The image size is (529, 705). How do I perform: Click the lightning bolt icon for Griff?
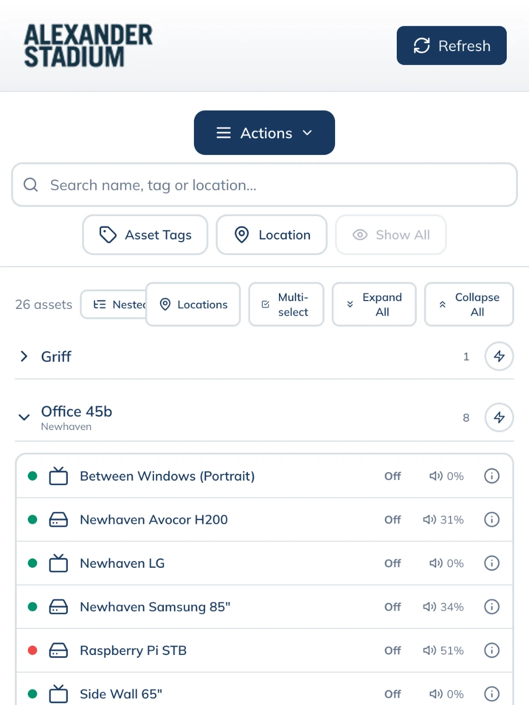click(499, 357)
